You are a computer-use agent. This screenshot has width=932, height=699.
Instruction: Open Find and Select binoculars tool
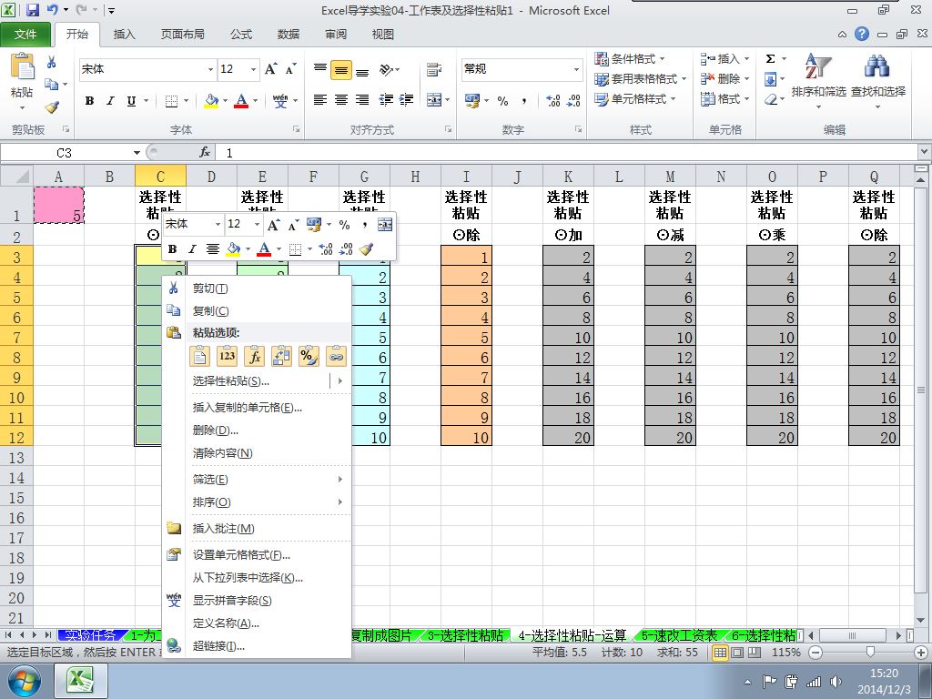pos(878,81)
